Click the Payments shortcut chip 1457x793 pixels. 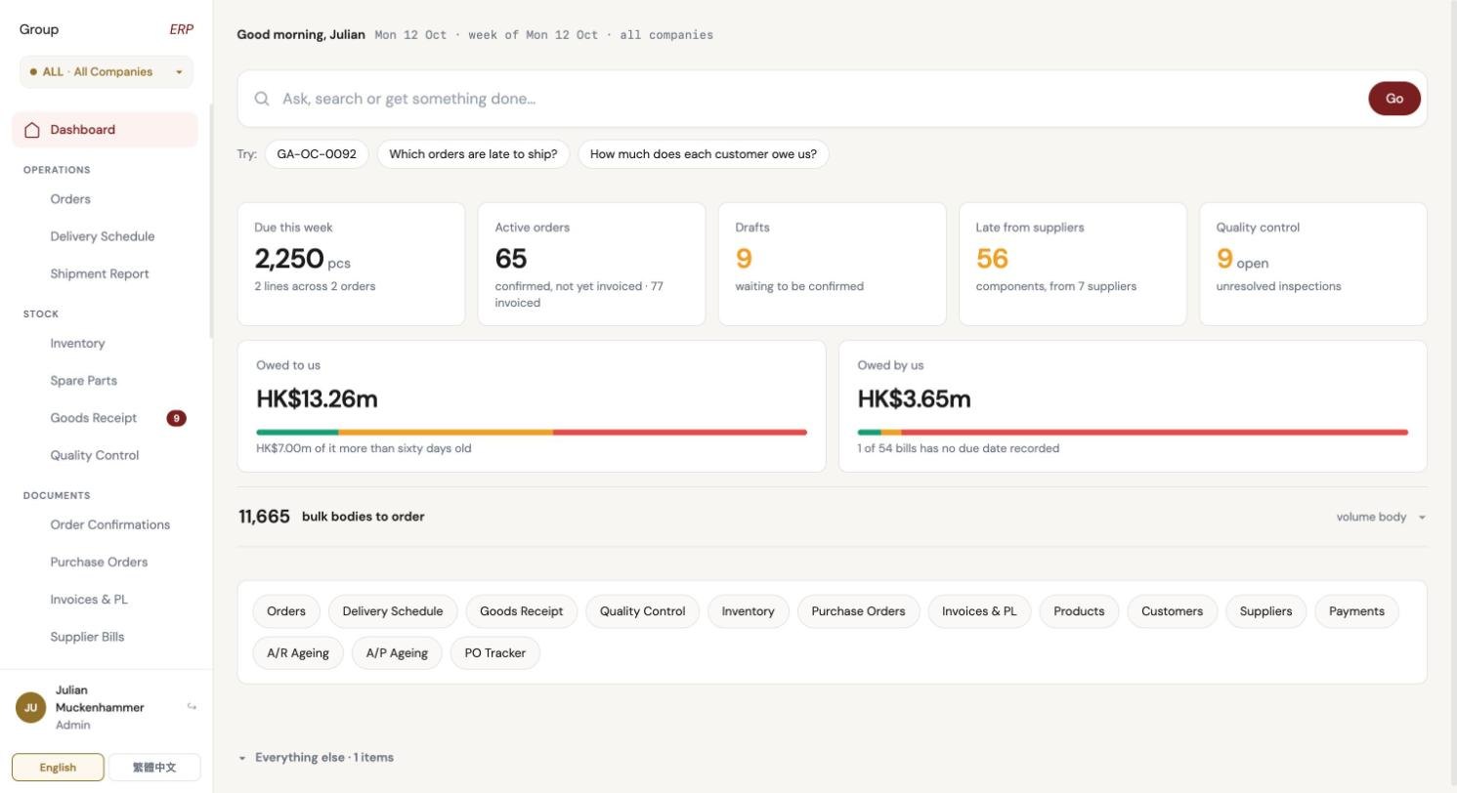click(x=1356, y=611)
